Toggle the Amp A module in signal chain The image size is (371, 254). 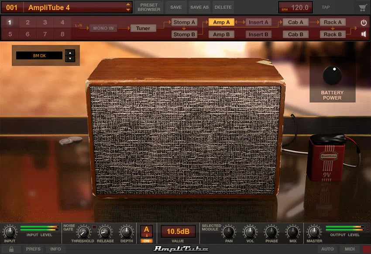pos(222,22)
